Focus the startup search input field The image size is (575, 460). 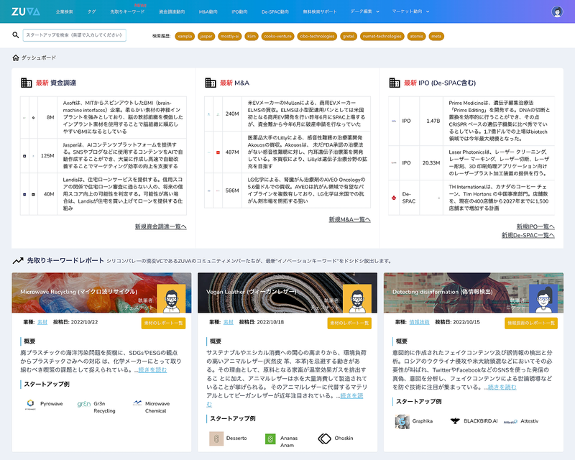75,35
